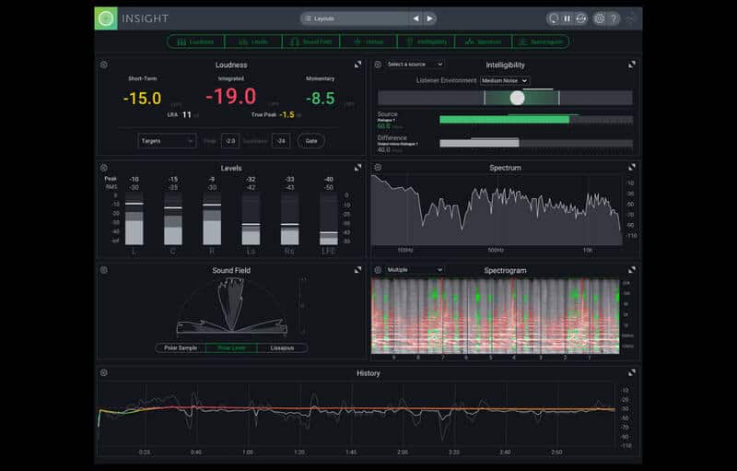Click the spectrum analyzer curve display

(x=497, y=210)
